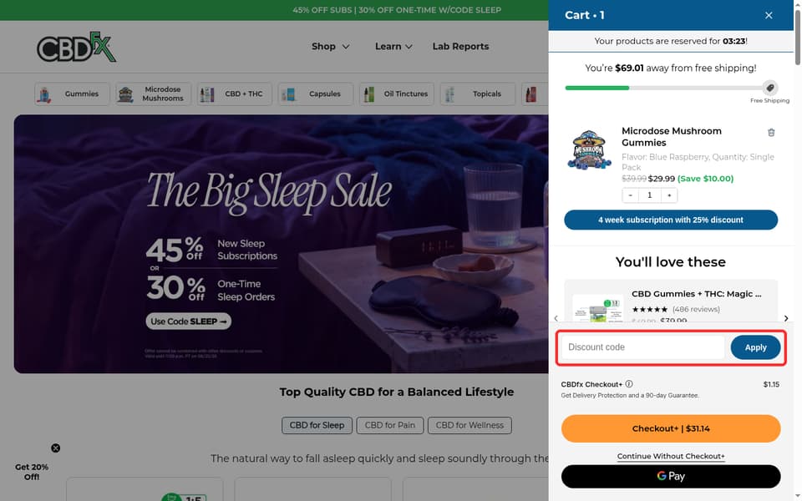
Task: Remove Microdose Mushroom Gummies with trash icon
Action: pyautogui.click(x=771, y=133)
